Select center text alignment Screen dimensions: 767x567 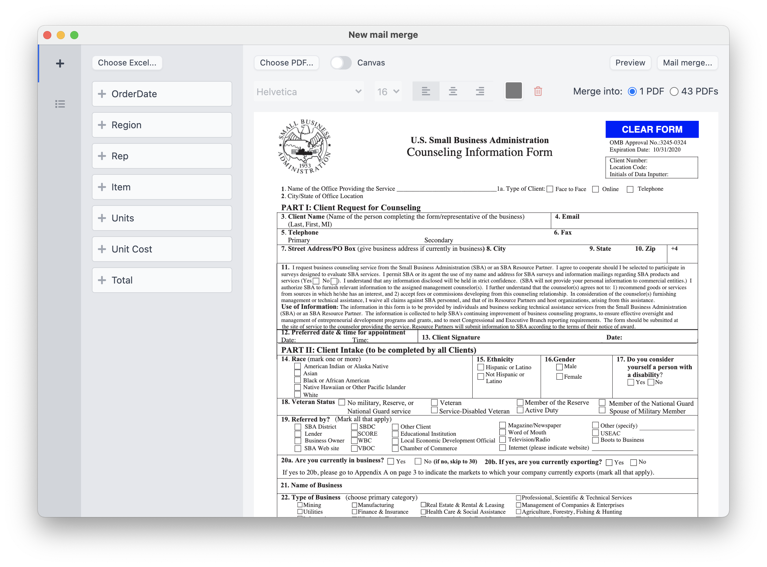(453, 91)
